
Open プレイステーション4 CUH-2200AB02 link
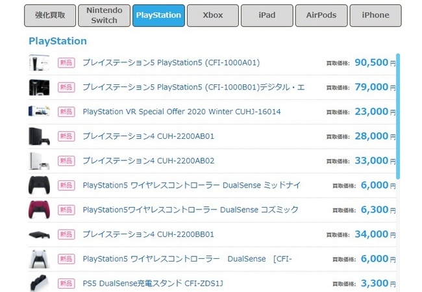pos(149,161)
